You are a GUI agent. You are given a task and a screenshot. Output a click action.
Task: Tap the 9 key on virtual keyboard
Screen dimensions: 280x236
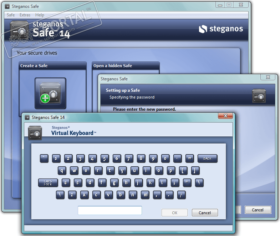tap(153, 159)
